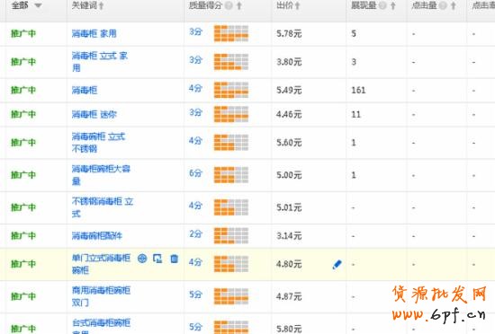
Task: Click the 5.49元 bid value
Action: [x=289, y=91]
